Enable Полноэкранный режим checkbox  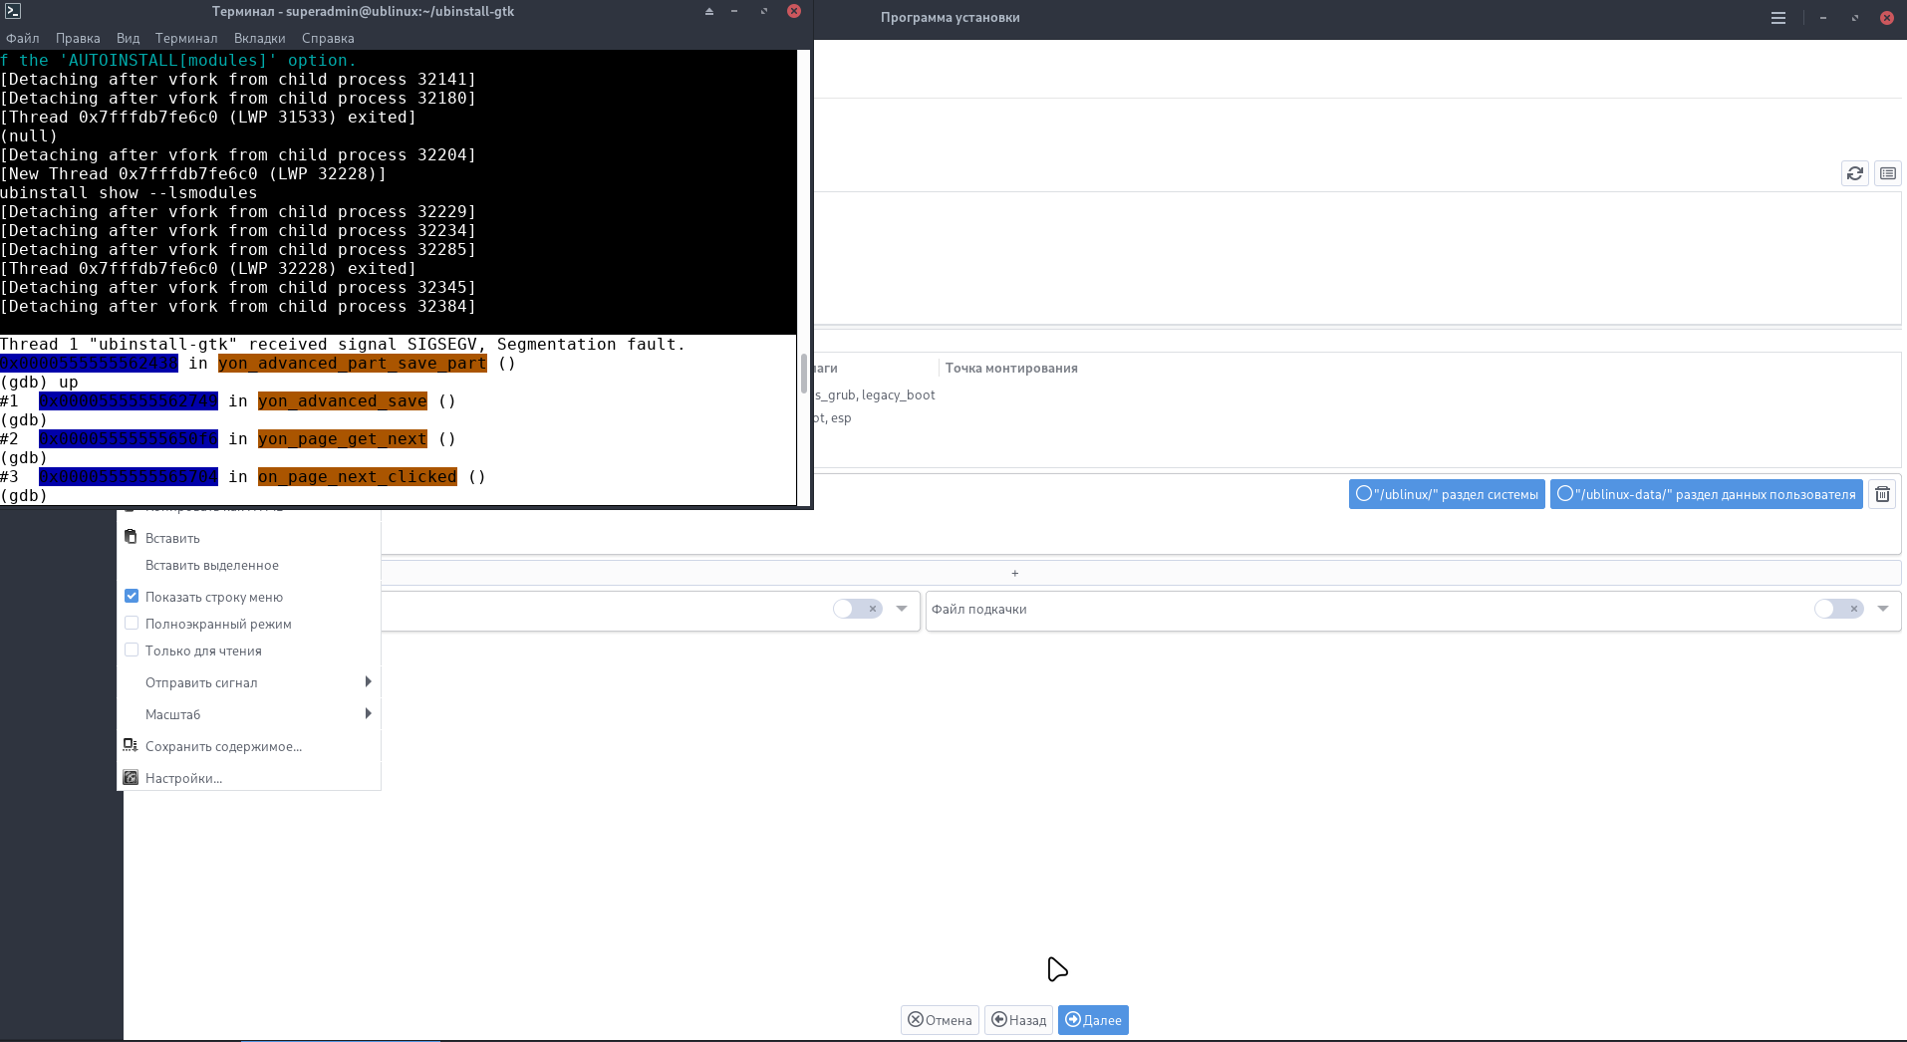[x=132, y=623]
